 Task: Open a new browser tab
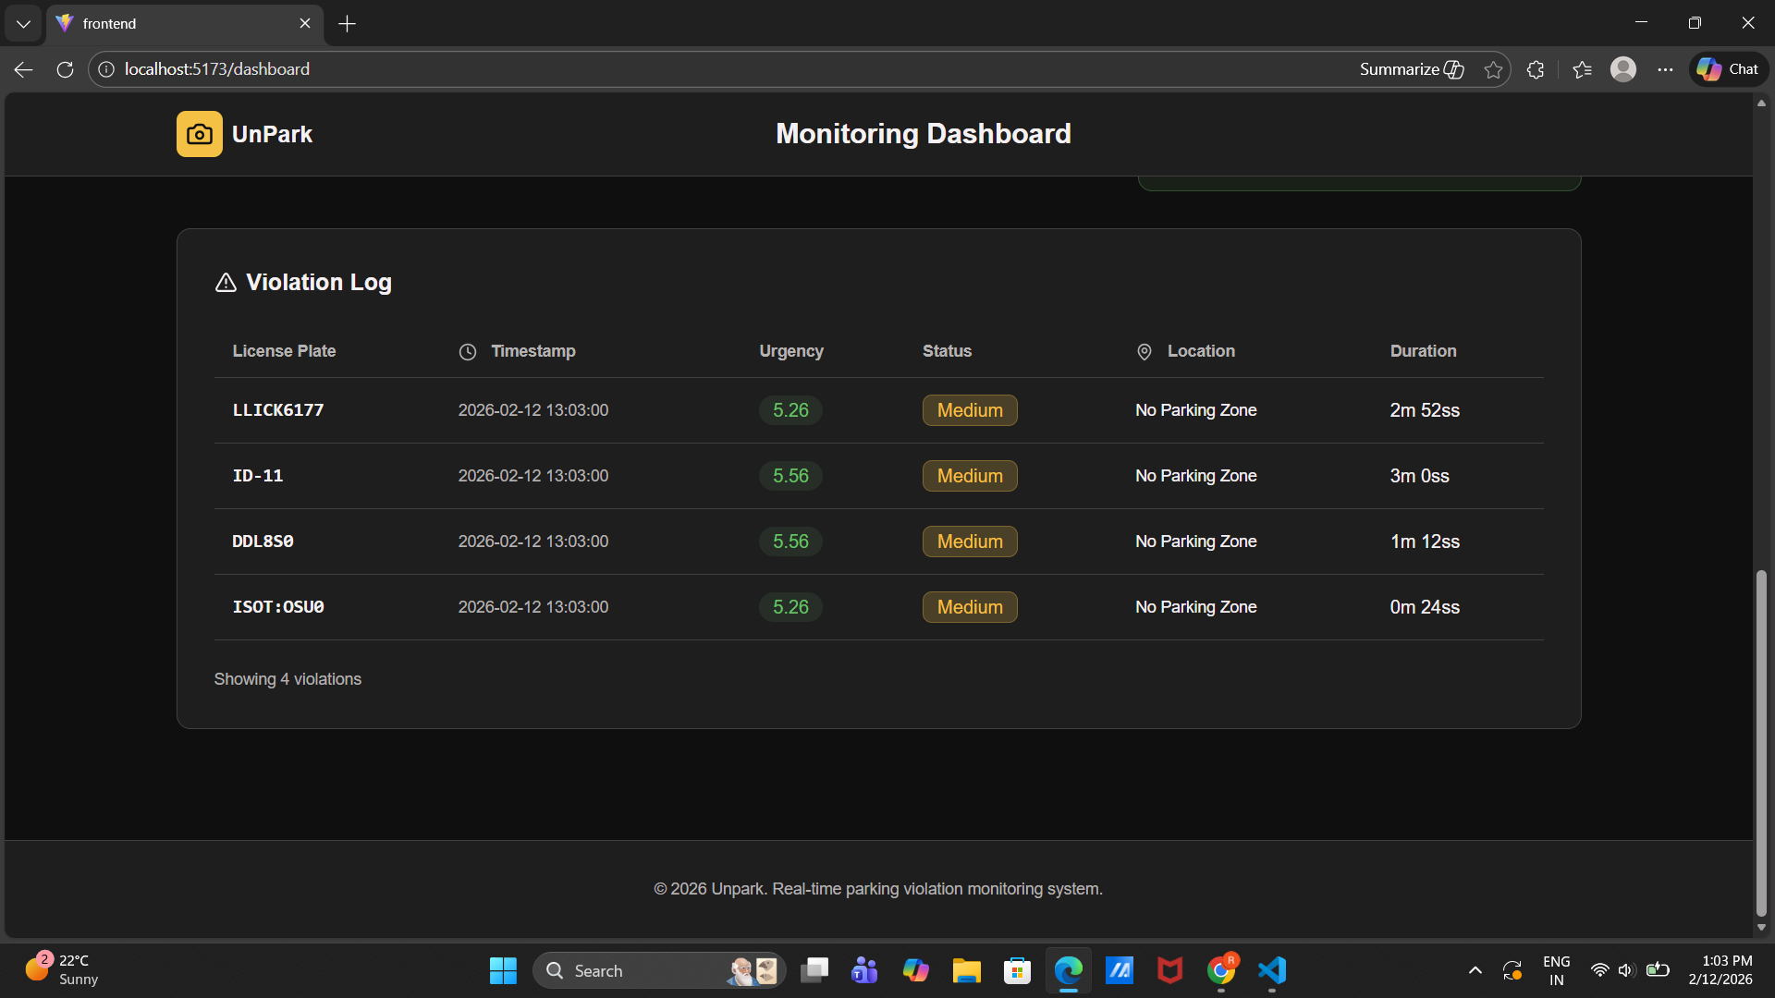click(347, 23)
